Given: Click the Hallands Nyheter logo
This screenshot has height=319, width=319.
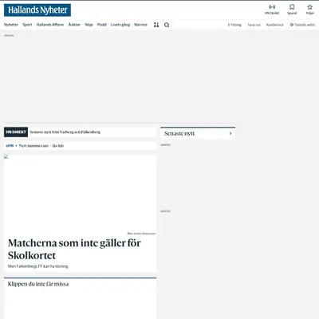Looking at the screenshot, I should [x=37, y=10].
